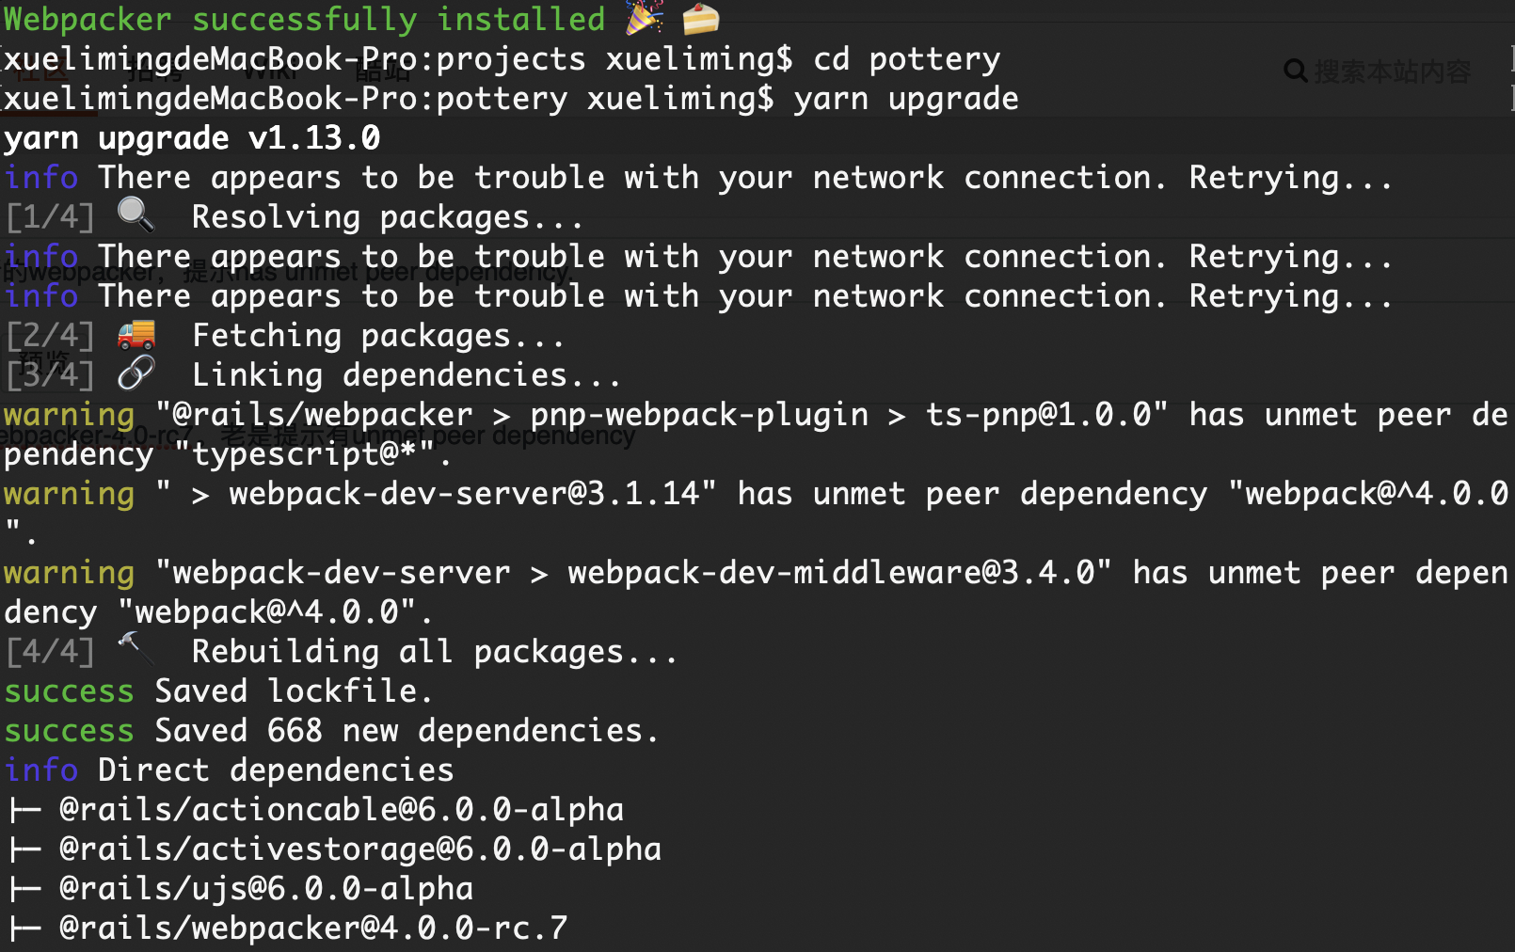
Task: Click the 'yarn upgrade v1.13.0' header line
Action: click(x=192, y=138)
